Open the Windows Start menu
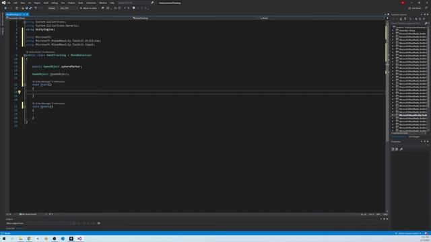The width and height of the screenshot is (431, 242). (x=4, y=239)
